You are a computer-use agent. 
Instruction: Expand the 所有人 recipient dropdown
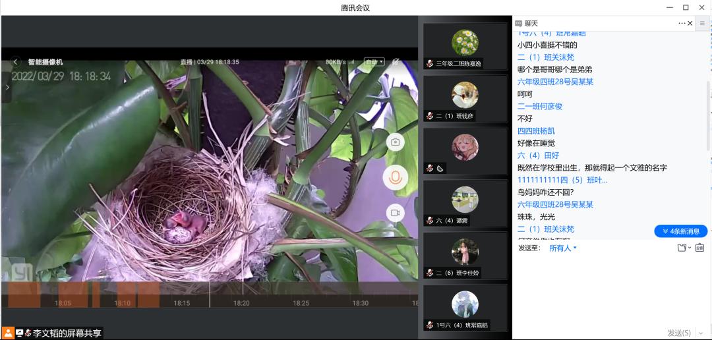(x=563, y=248)
